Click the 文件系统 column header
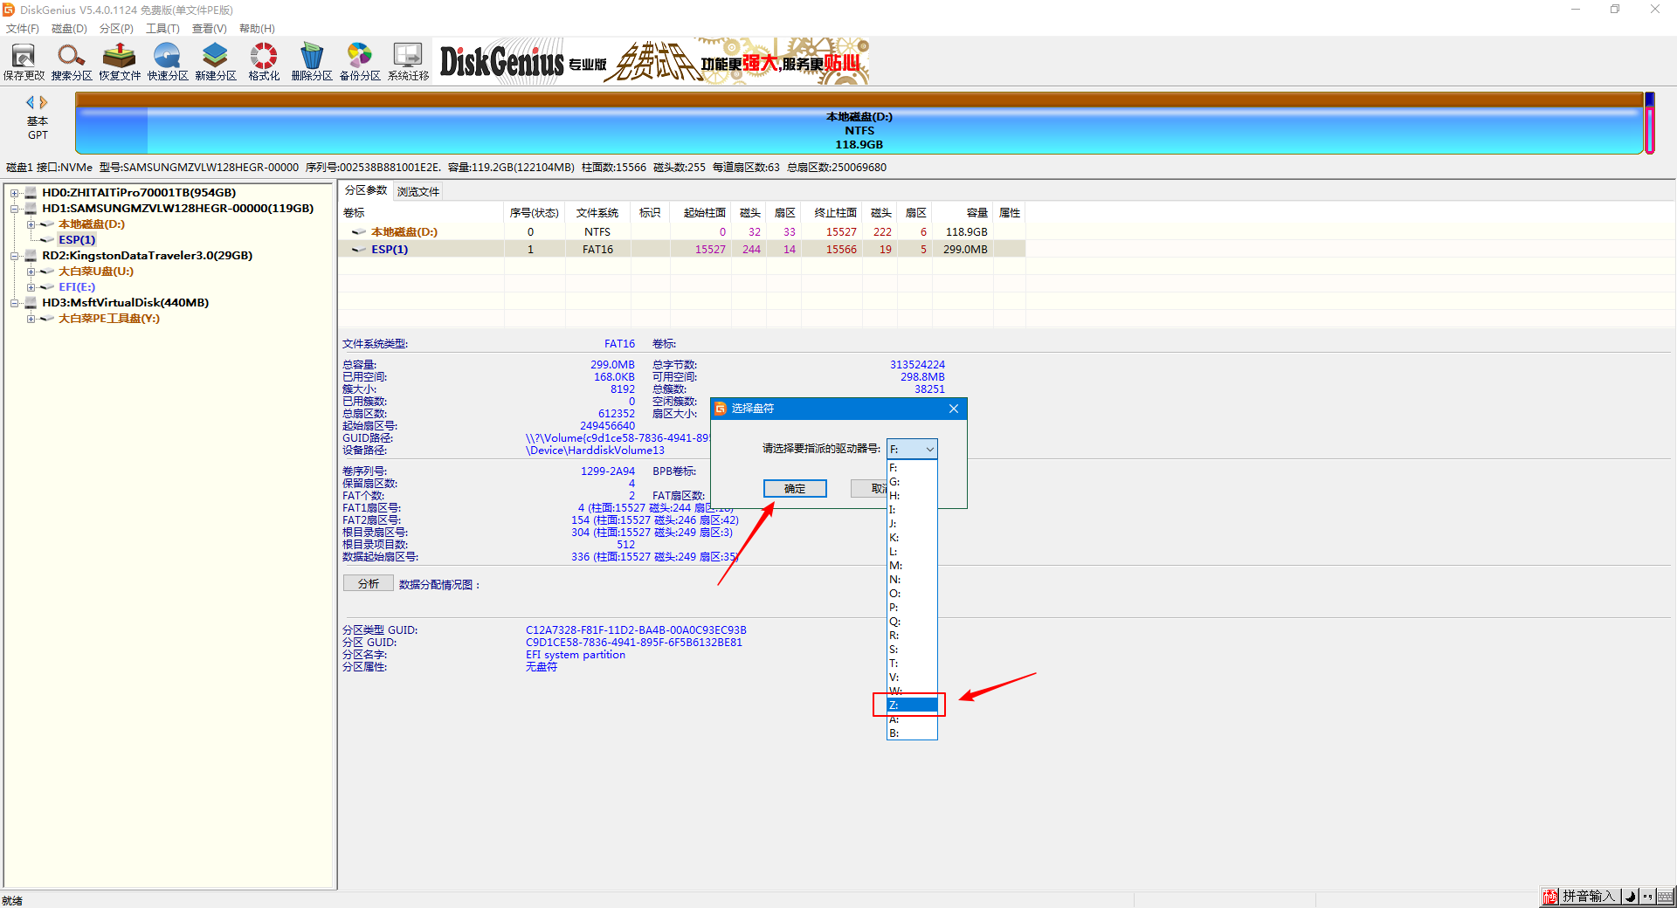Screen dimensions: 1677x908 pyautogui.click(x=597, y=213)
